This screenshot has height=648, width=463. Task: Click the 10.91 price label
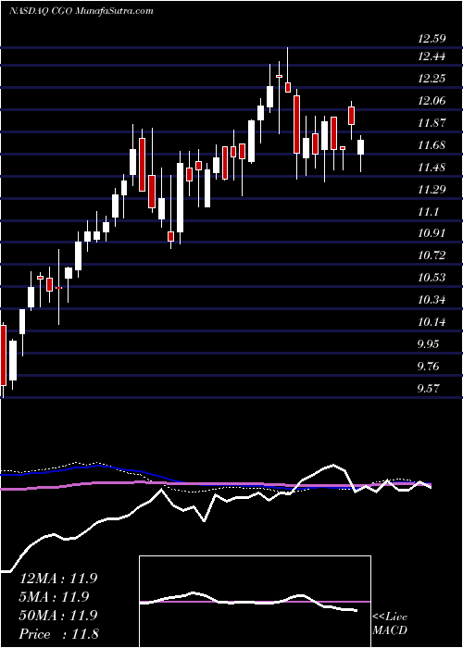click(x=432, y=233)
